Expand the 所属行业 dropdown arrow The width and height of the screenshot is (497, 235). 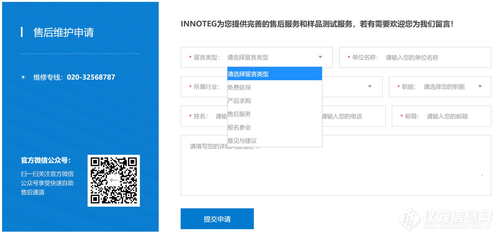coord(370,86)
